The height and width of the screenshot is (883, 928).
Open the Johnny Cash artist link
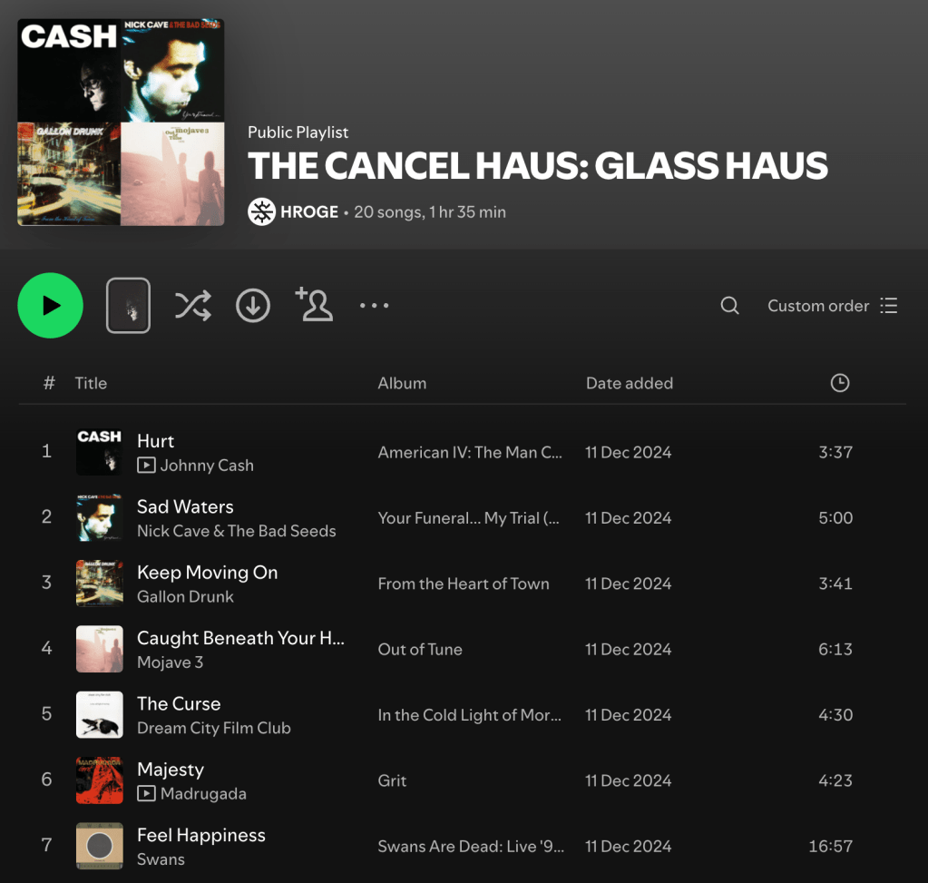[x=207, y=466]
